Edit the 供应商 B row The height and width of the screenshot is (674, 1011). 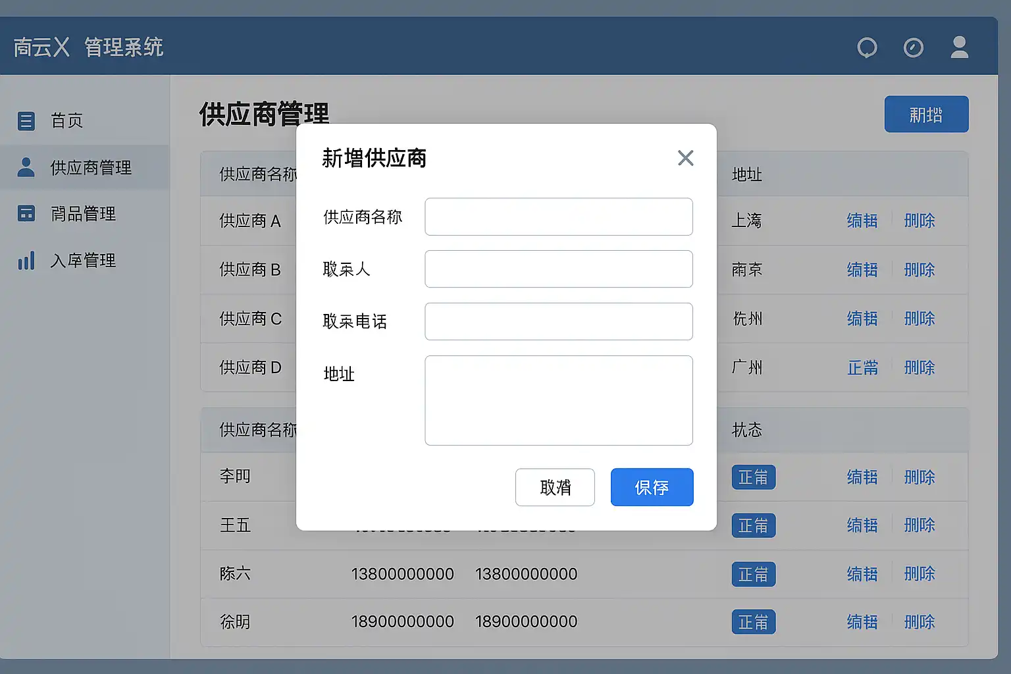(862, 270)
